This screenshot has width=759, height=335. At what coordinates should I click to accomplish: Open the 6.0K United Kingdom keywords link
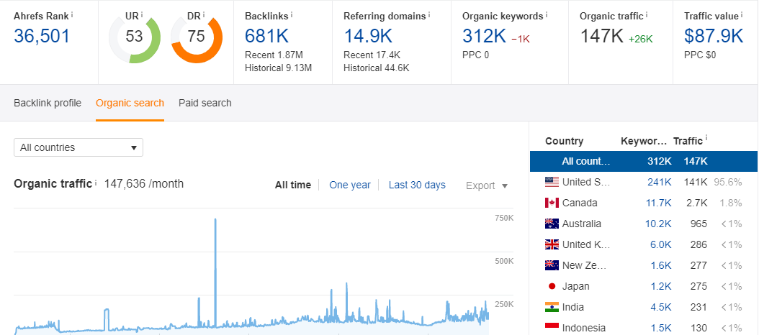pyautogui.click(x=661, y=244)
